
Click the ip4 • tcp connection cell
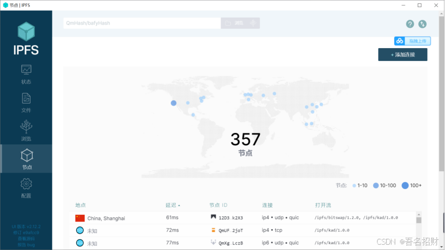click(x=272, y=230)
